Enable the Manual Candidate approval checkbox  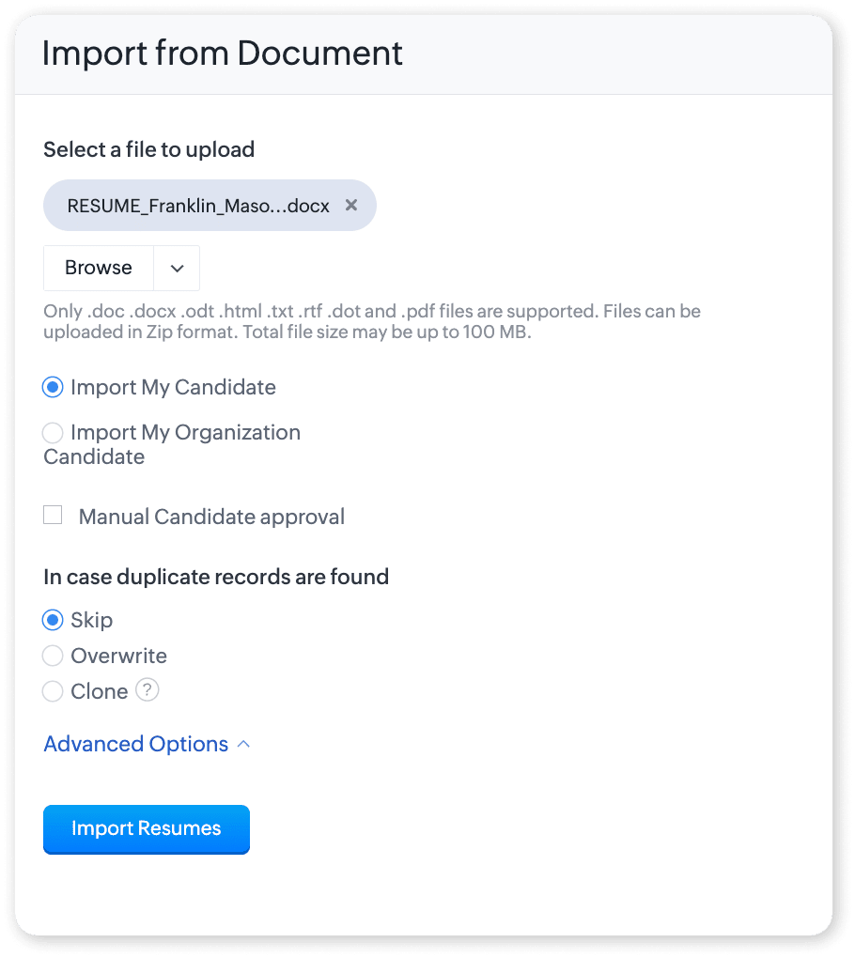point(53,515)
